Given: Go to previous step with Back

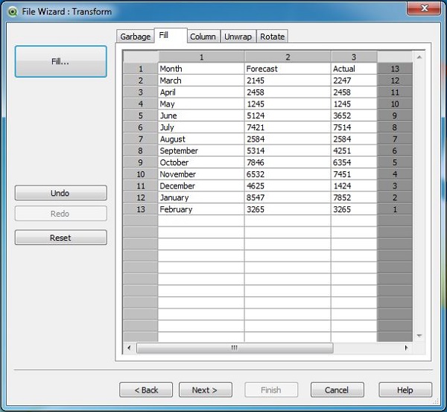Looking at the screenshot, I should tap(146, 390).
